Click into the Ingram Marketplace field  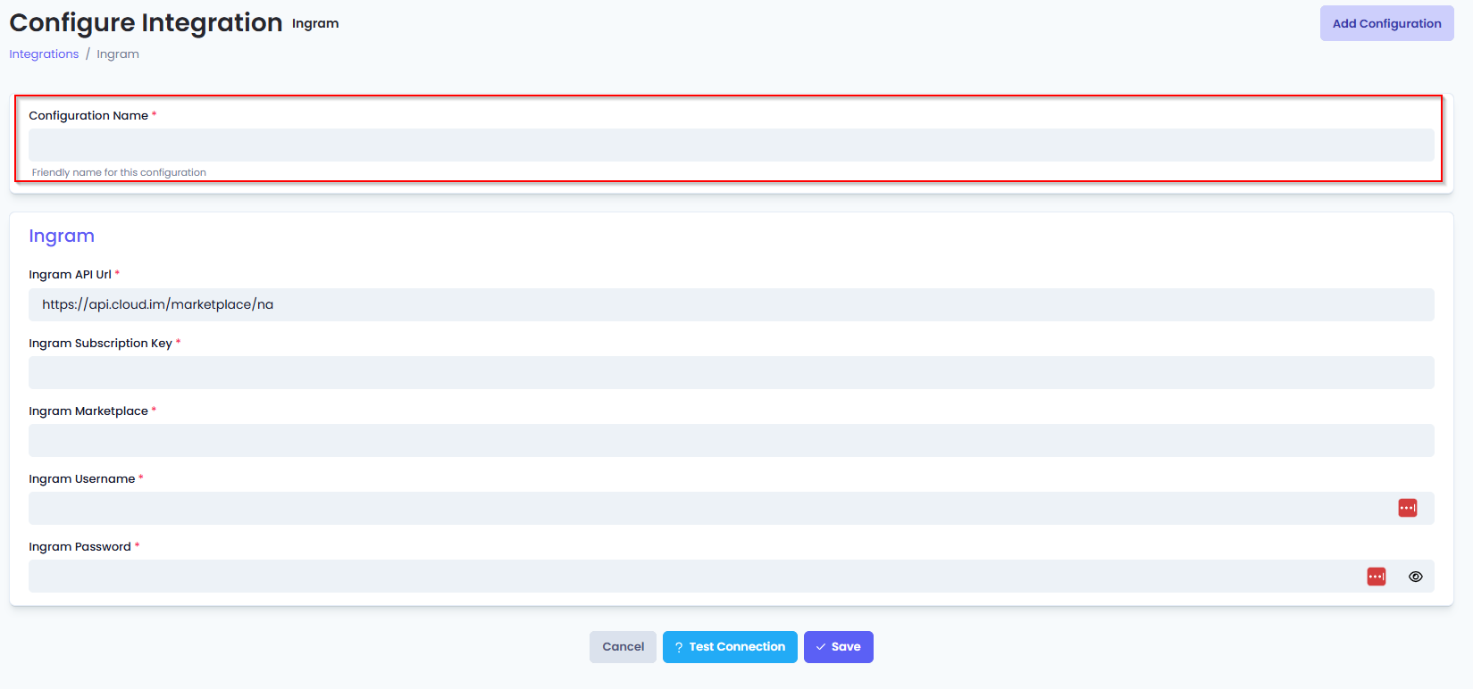point(731,440)
